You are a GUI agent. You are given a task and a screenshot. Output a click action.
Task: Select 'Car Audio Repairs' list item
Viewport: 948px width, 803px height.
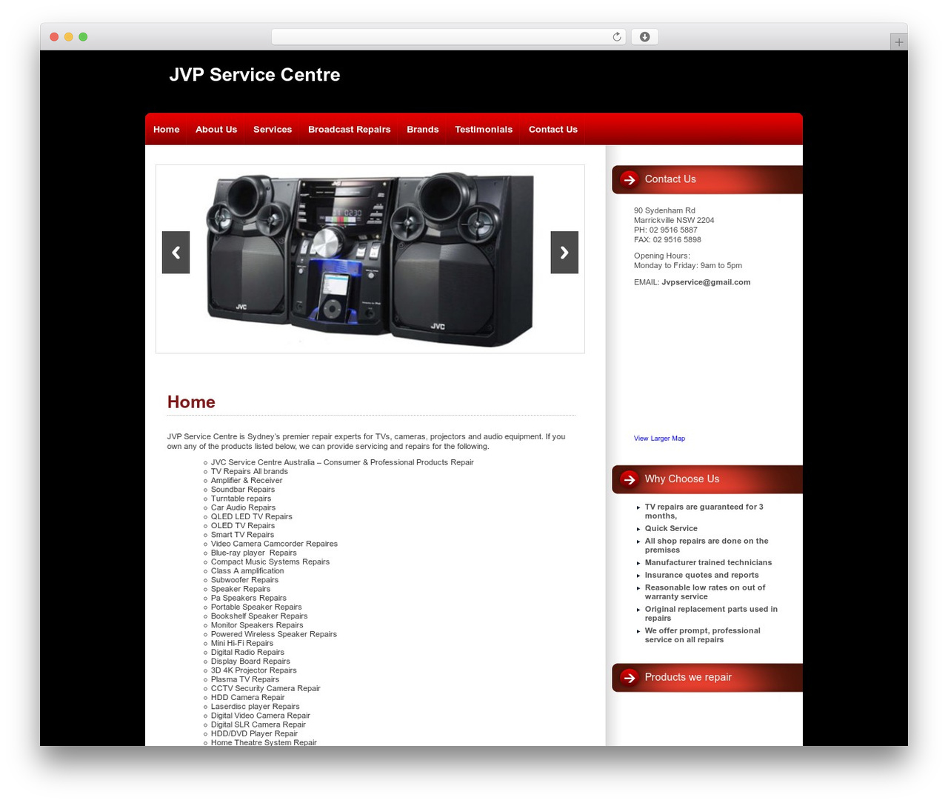[243, 507]
